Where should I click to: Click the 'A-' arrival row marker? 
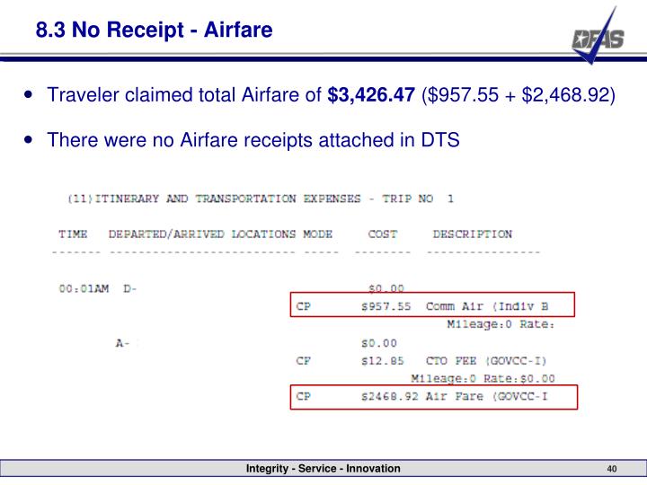(122, 343)
